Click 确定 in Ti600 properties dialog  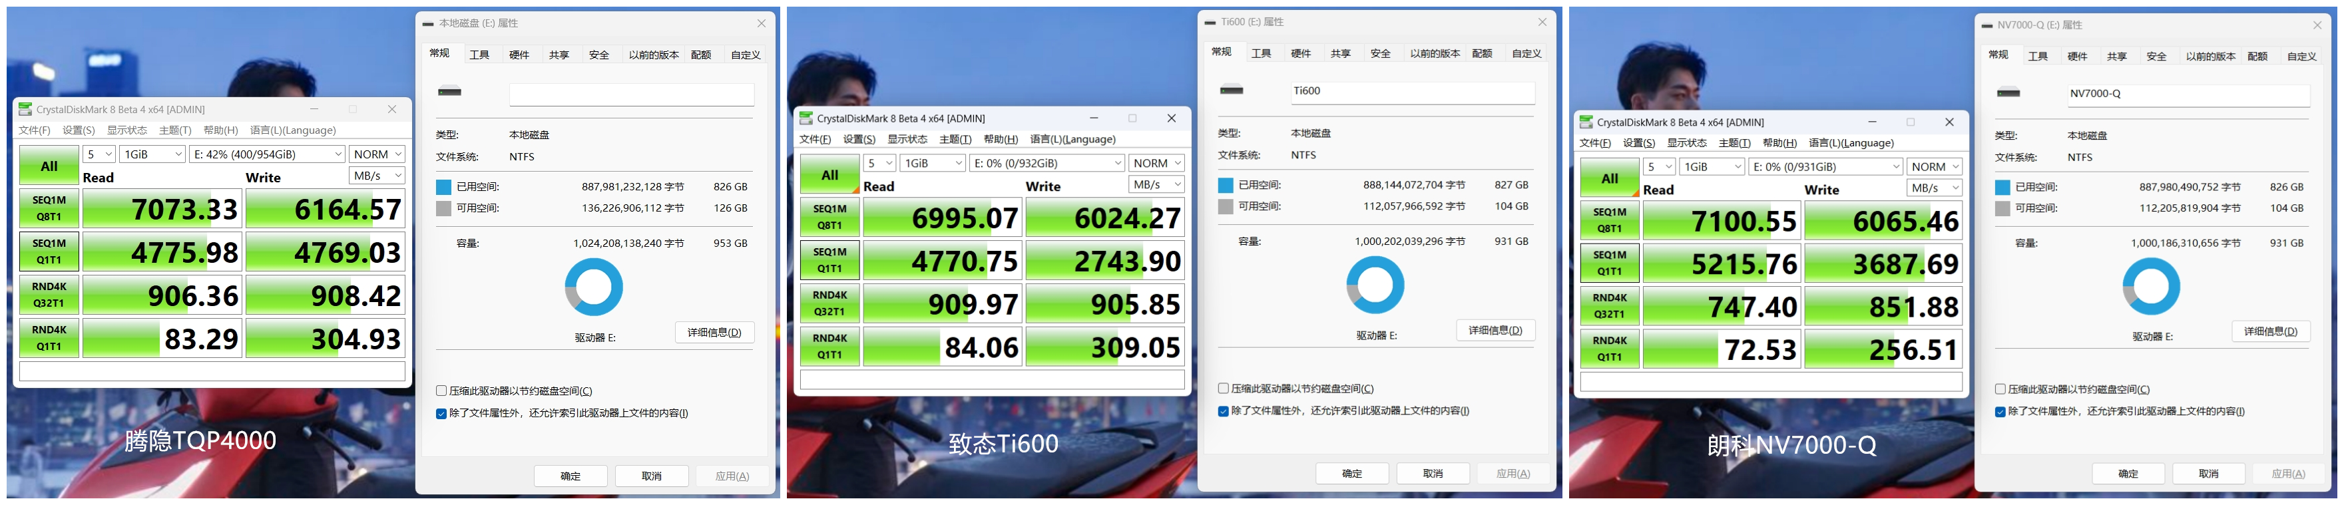(x=1352, y=474)
